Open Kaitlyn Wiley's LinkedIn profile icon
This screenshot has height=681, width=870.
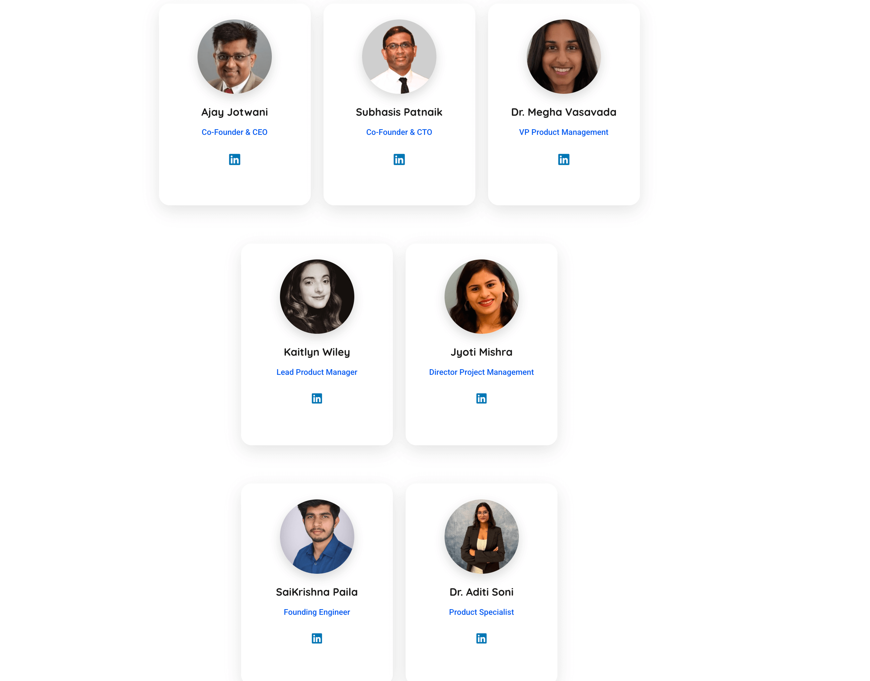(x=316, y=398)
